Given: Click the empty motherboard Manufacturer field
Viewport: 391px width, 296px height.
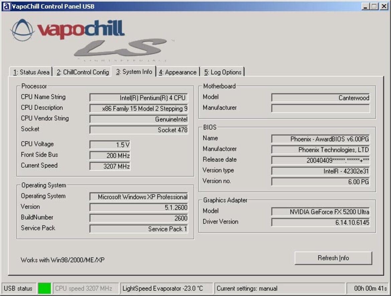Looking at the screenshot, I should (320, 108).
